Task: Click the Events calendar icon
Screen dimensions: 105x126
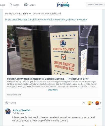Action: [x=26, y=5]
